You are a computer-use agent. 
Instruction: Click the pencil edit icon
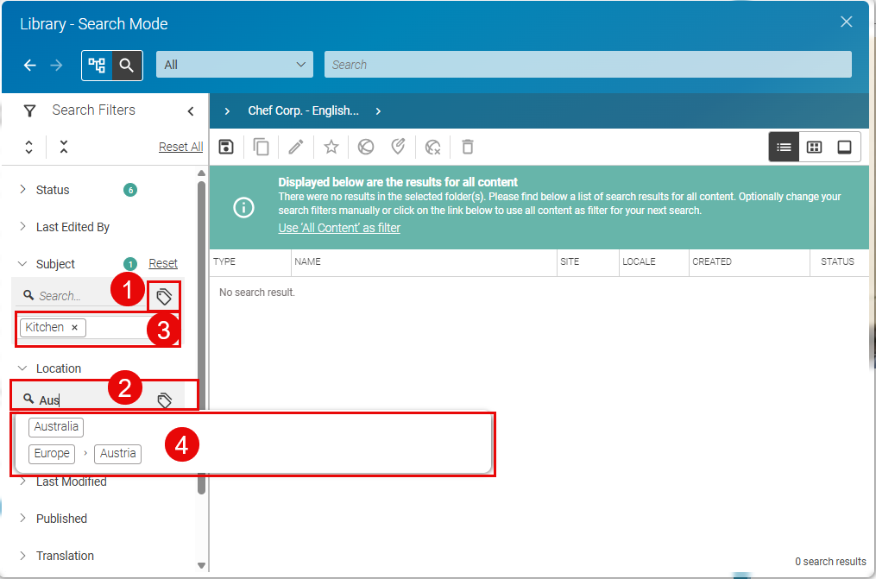pos(296,147)
